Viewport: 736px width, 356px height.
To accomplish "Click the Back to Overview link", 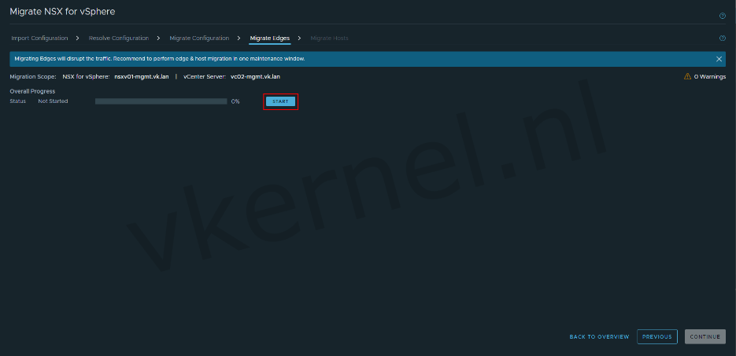I will tap(599, 336).
